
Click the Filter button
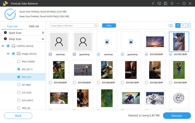point(109,25)
